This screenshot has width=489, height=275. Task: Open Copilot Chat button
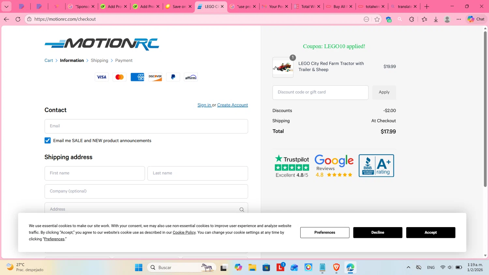476,19
